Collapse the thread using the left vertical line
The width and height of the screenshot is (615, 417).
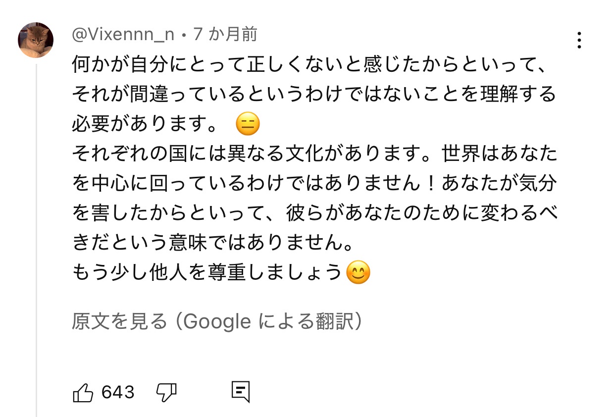tap(36, 238)
